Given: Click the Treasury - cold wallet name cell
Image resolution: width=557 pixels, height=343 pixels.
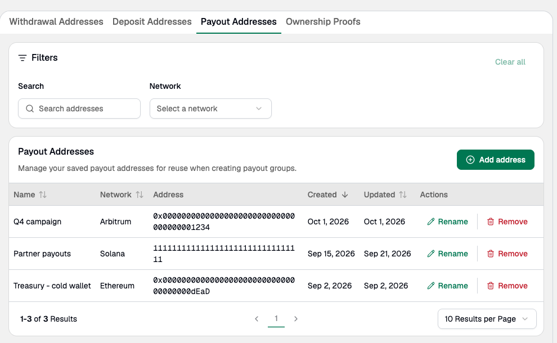Looking at the screenshot, I should click(52, 286).
